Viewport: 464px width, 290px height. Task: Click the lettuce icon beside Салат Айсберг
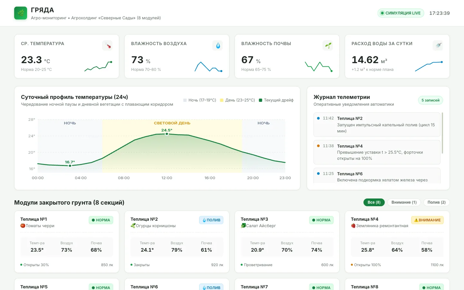(x=243, y=226)
